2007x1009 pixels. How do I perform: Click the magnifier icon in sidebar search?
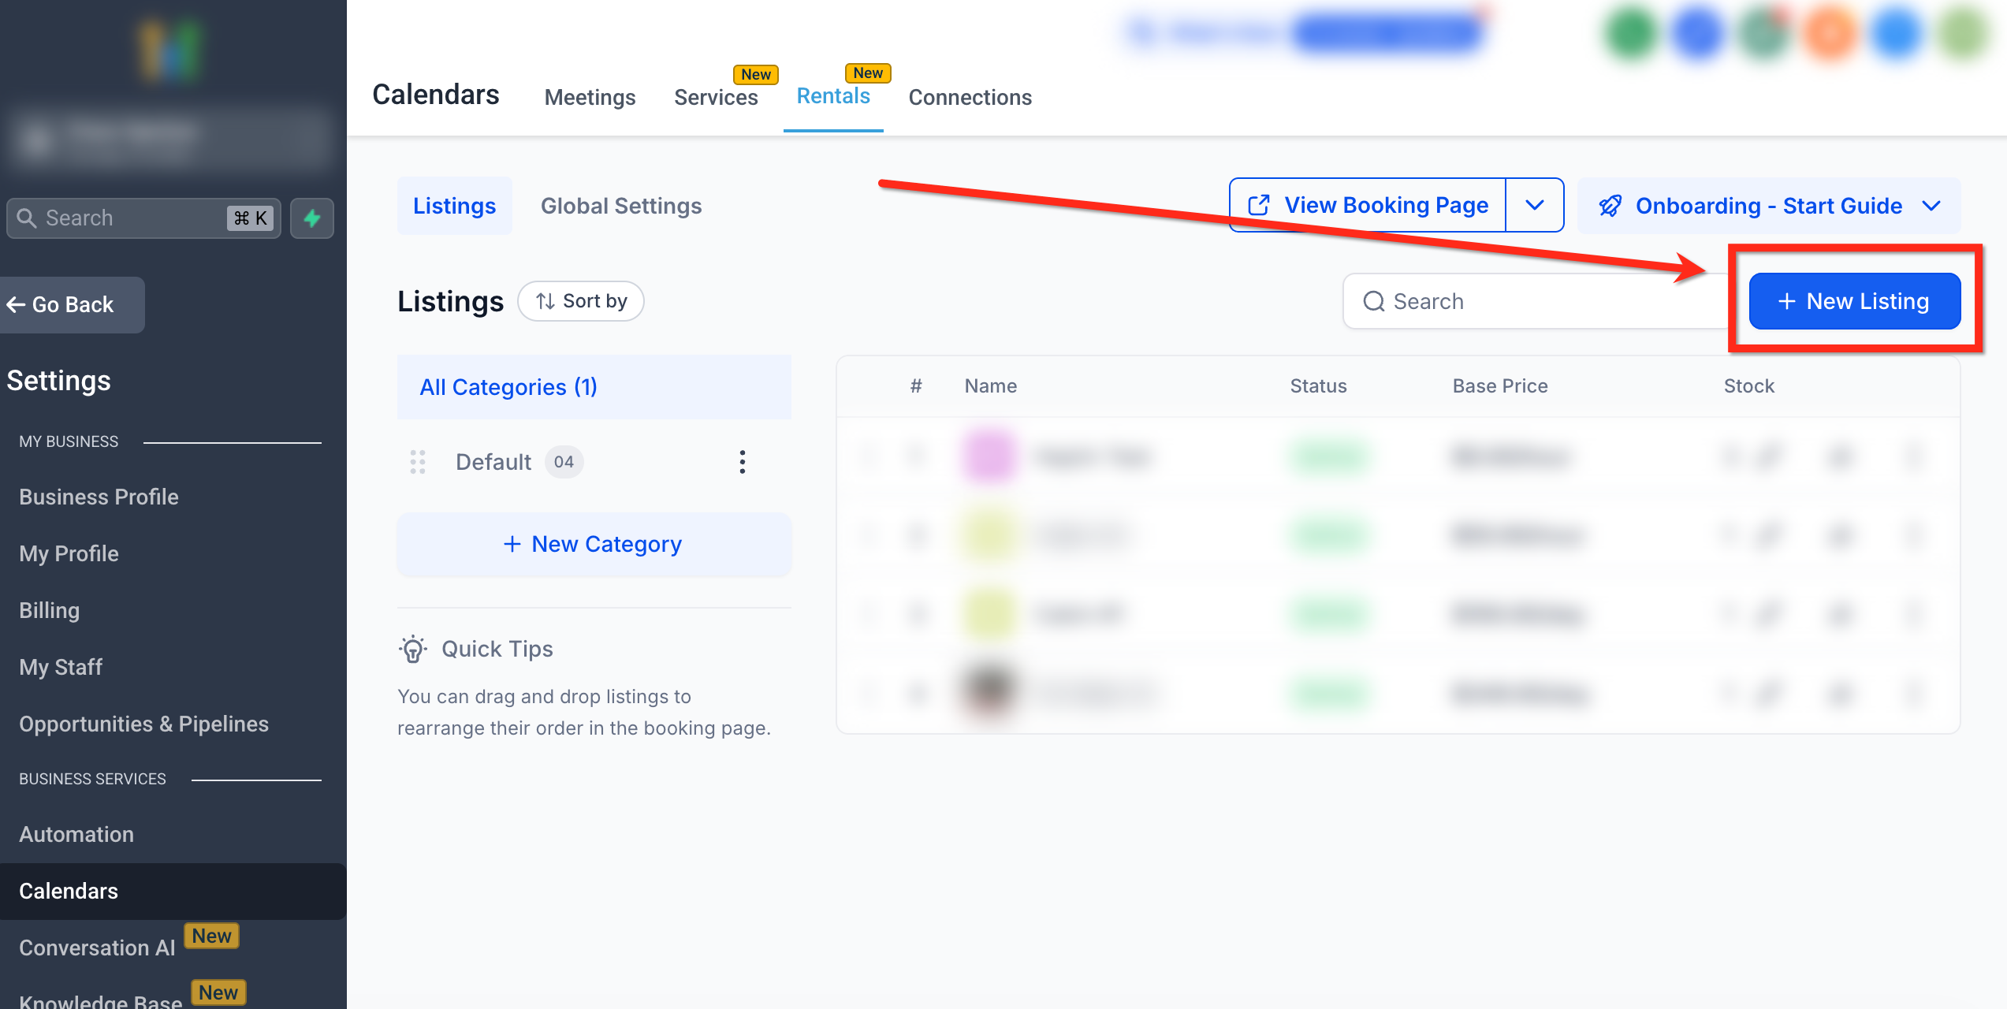tap(27, 218)
